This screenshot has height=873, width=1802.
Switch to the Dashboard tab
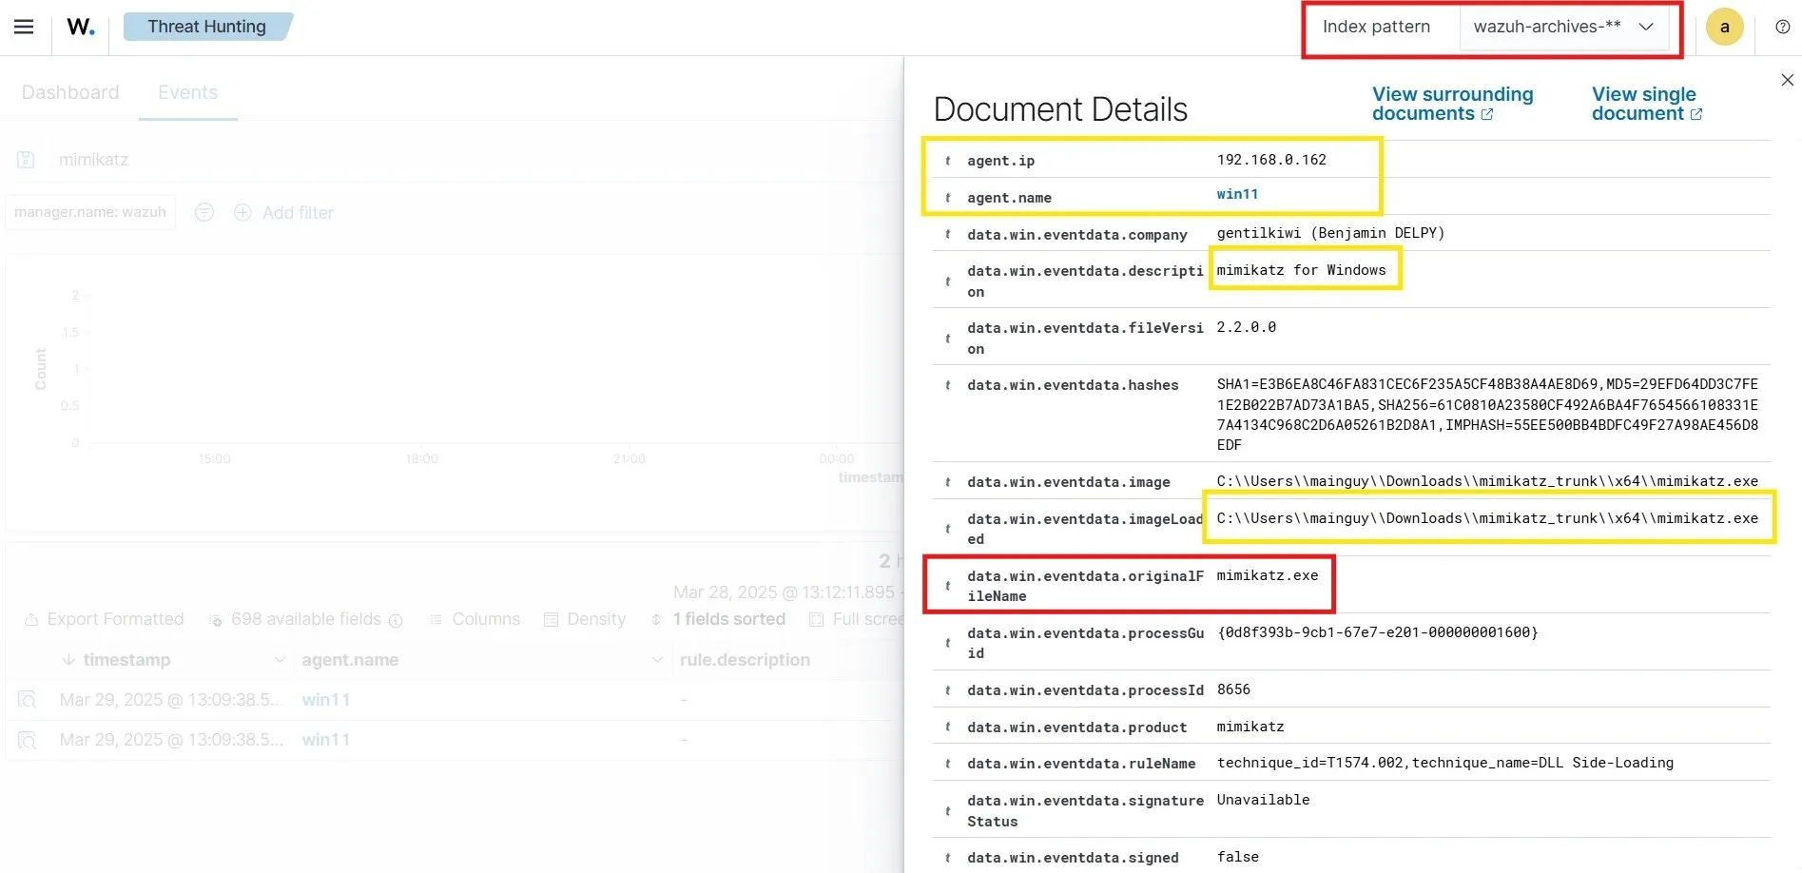70,92
